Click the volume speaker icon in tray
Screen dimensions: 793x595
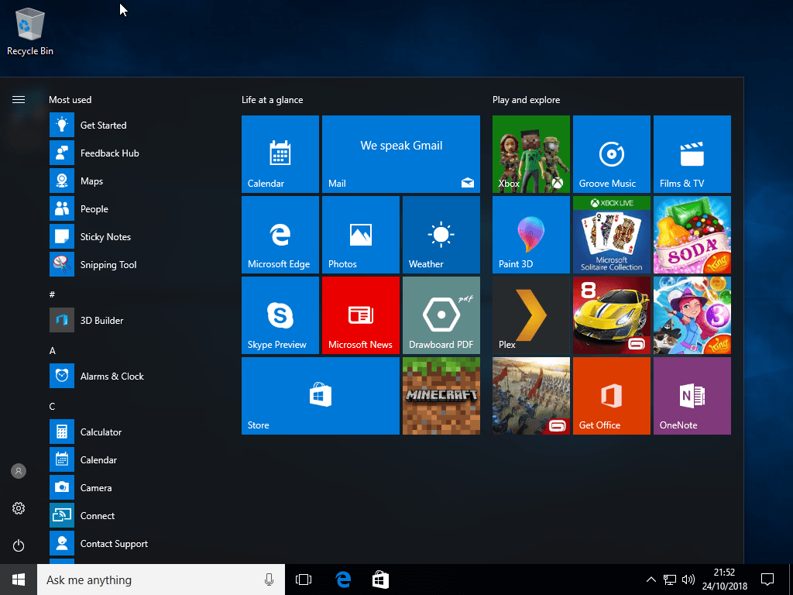pos(688,580)
